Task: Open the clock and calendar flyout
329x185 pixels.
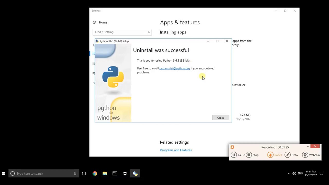Action: (x=310, y=173)
